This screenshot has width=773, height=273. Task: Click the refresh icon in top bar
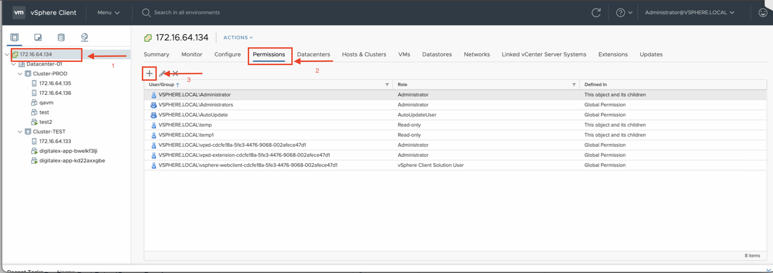596,12
